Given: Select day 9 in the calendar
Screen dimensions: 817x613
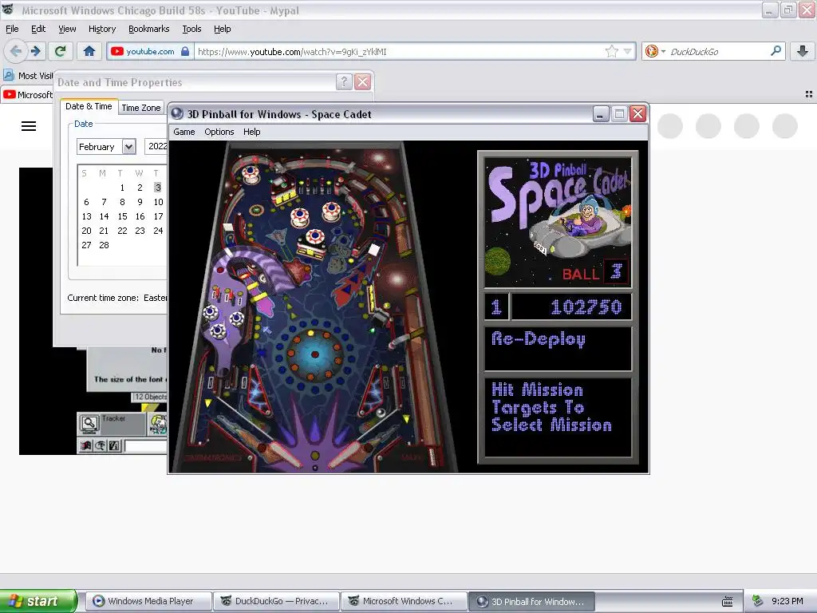Looking at the screenshot, I should pyautogui.click(x=140, y=202).
